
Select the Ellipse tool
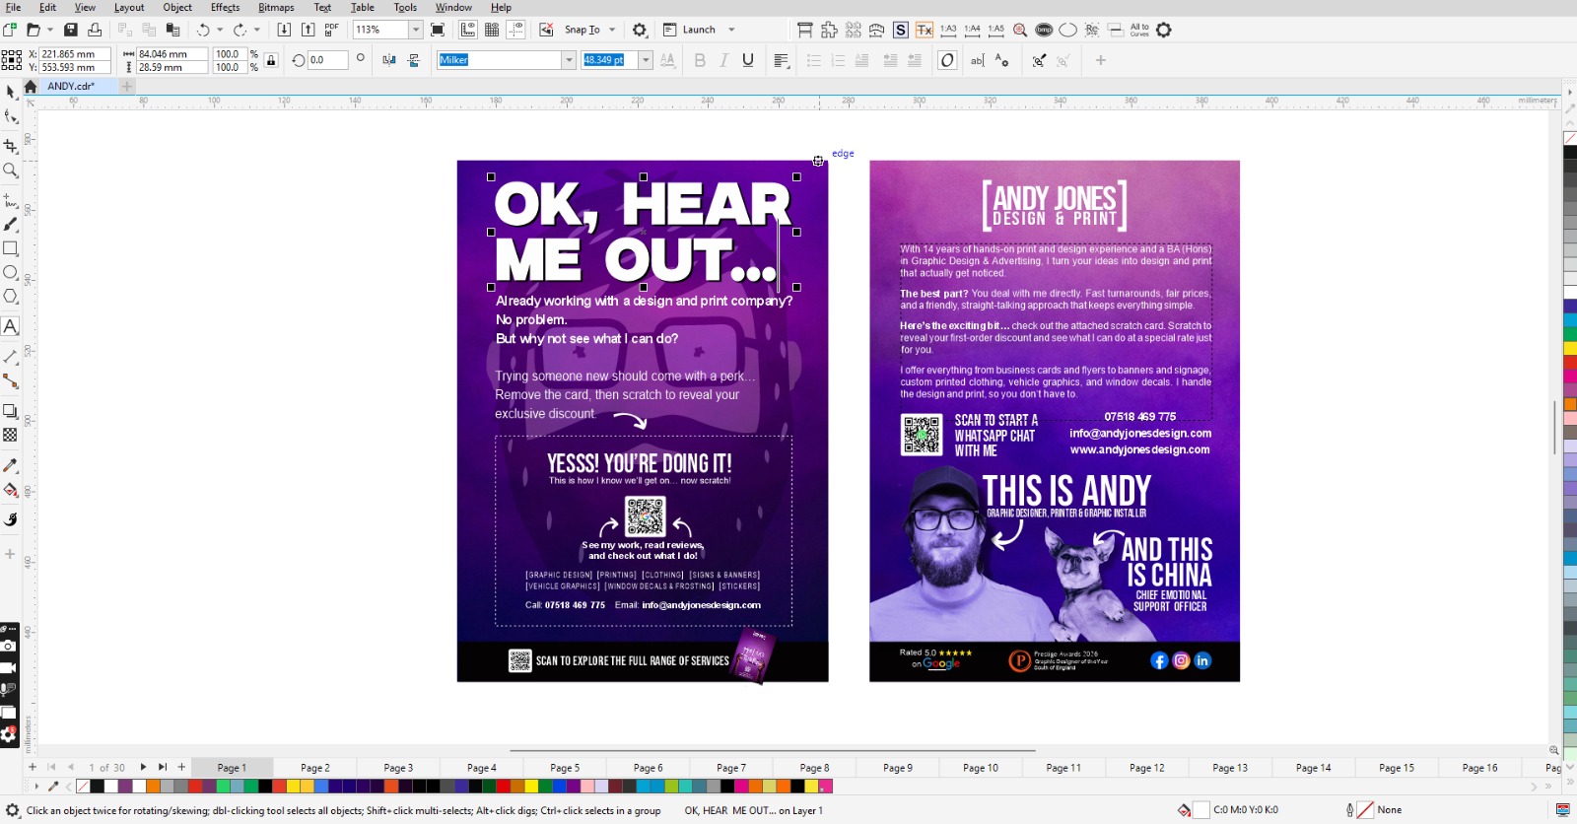point(11,272)
